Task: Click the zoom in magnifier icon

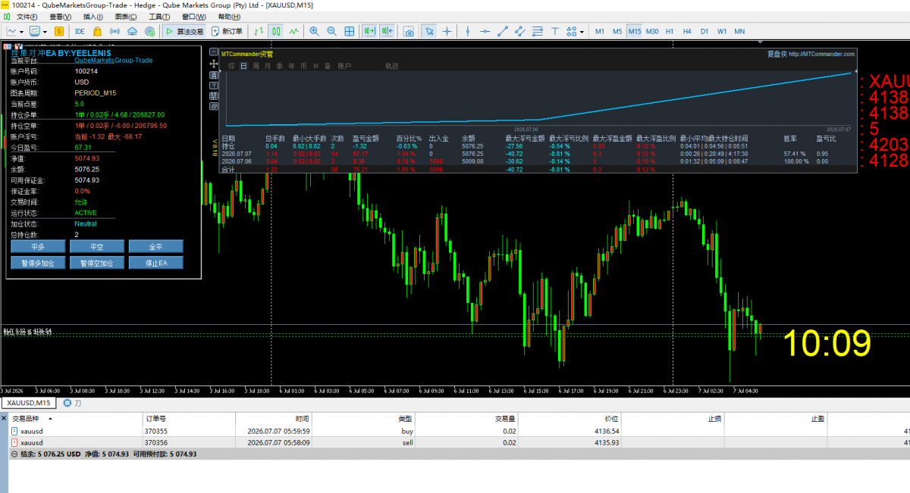Action: tap(315, 31)
